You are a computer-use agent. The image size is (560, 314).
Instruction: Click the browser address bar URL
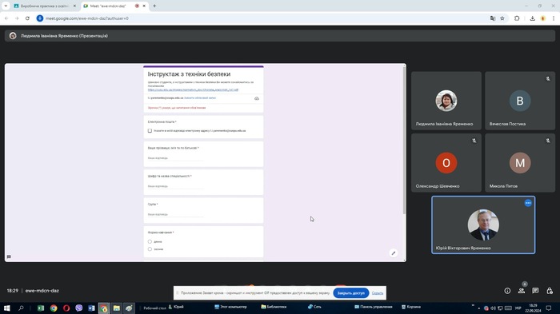(x=86, y=18)
